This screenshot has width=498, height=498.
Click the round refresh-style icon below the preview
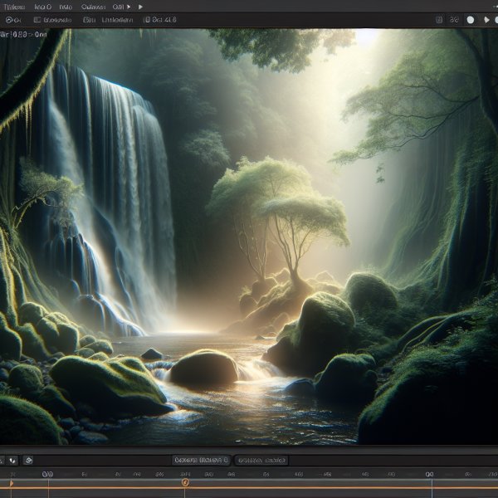tap(28, 460)
